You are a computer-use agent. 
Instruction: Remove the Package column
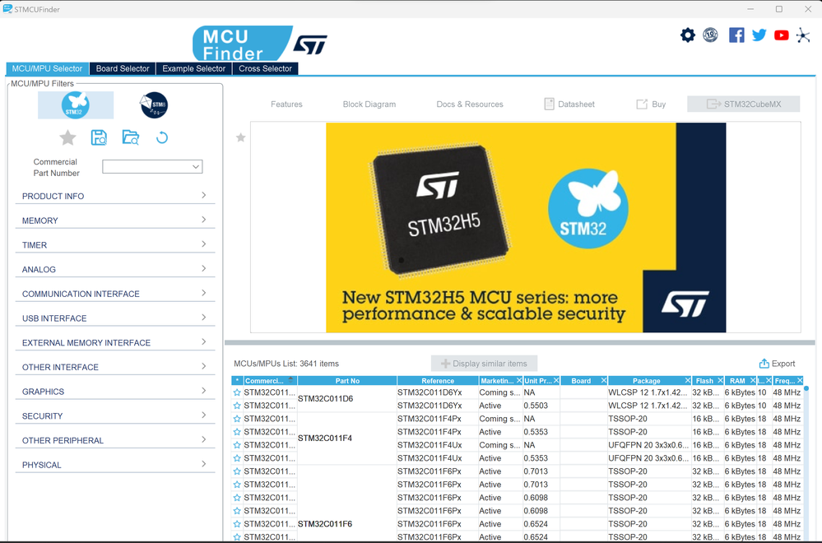coord(688,381)
